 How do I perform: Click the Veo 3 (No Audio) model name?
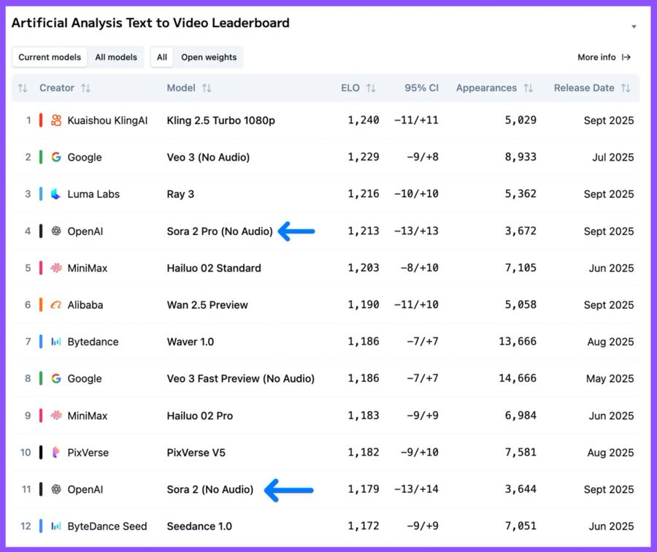[208, 157]
